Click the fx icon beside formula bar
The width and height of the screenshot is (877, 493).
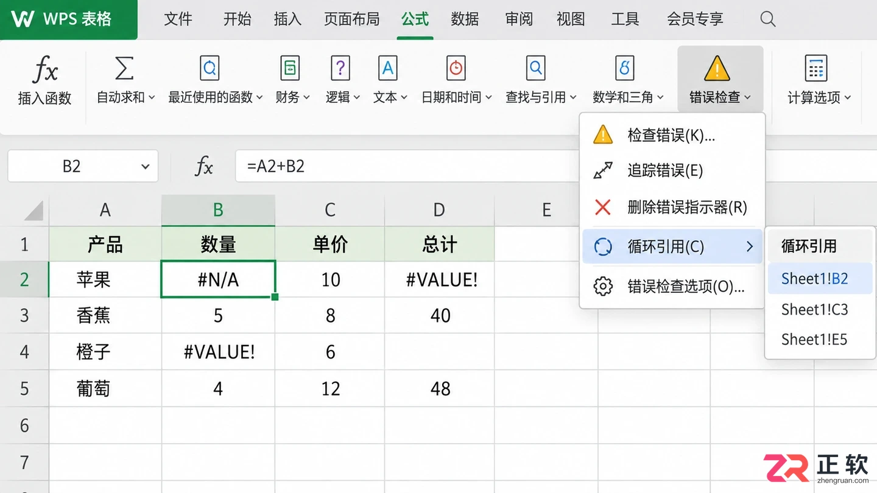(x=204, y=166)
